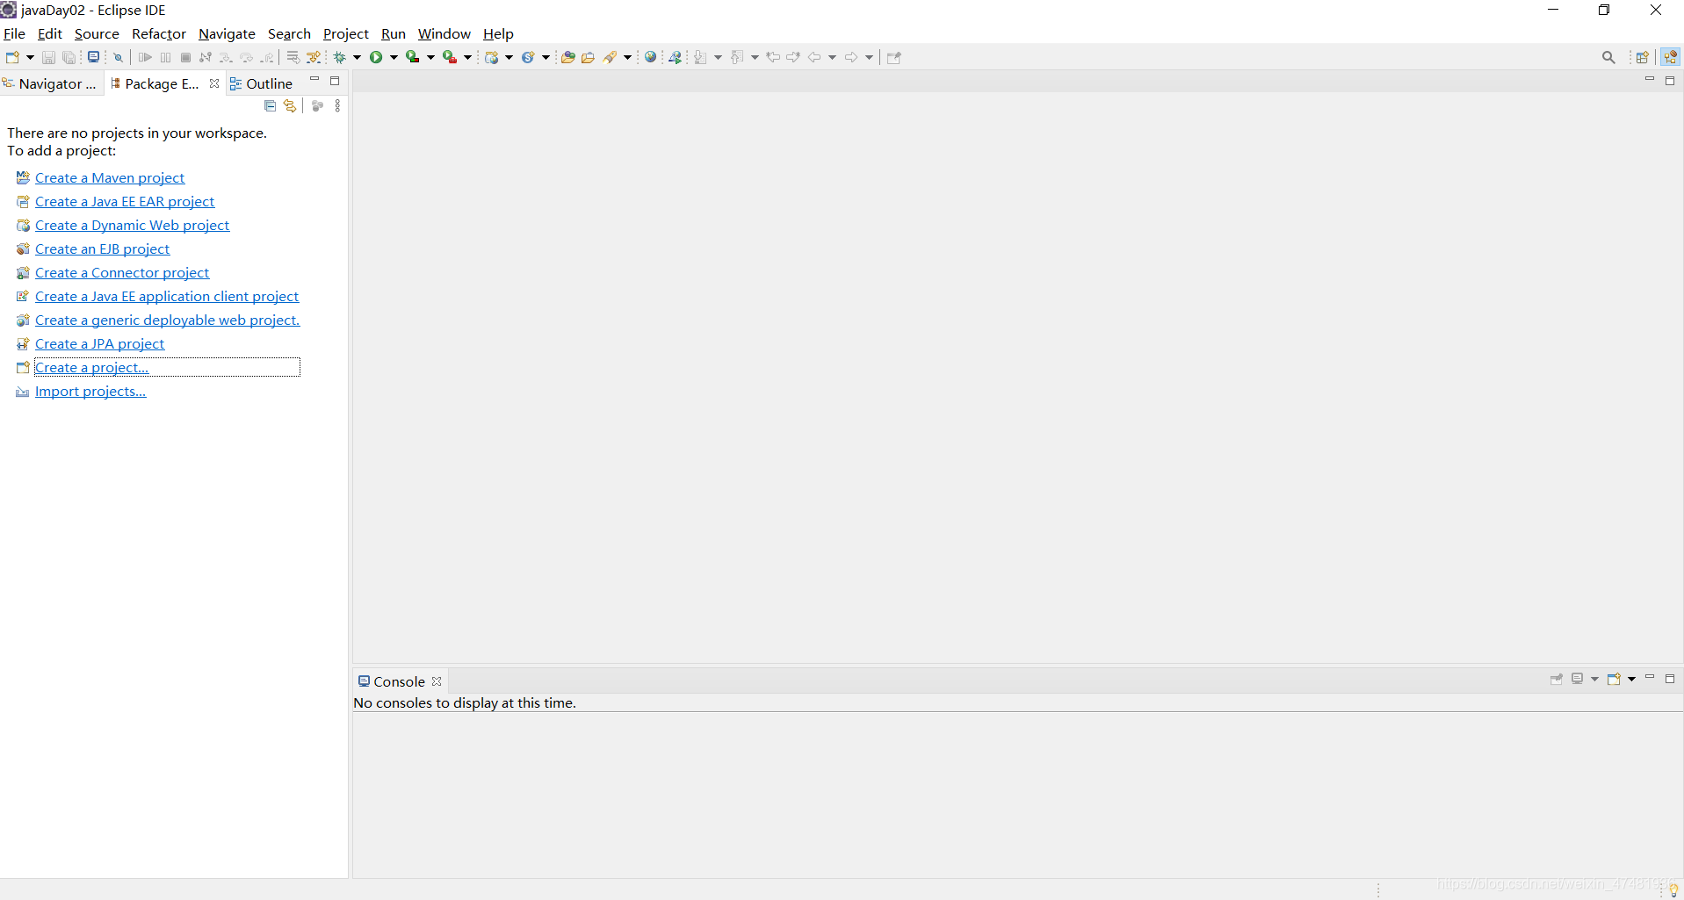1684x900 pixels.
Task: Open the External Tools dropdown arrow
Action: point(467,58)
